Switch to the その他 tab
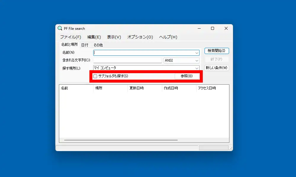The image size is (296, 177). (x=98, y=45)
